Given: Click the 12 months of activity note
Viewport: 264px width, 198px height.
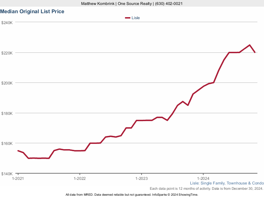Looking at the screenshot, I should [206, 188].
